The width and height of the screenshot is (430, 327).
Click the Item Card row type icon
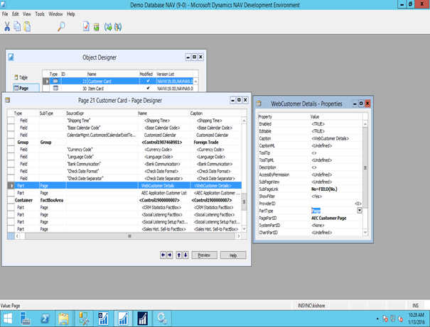coord(55,88)
